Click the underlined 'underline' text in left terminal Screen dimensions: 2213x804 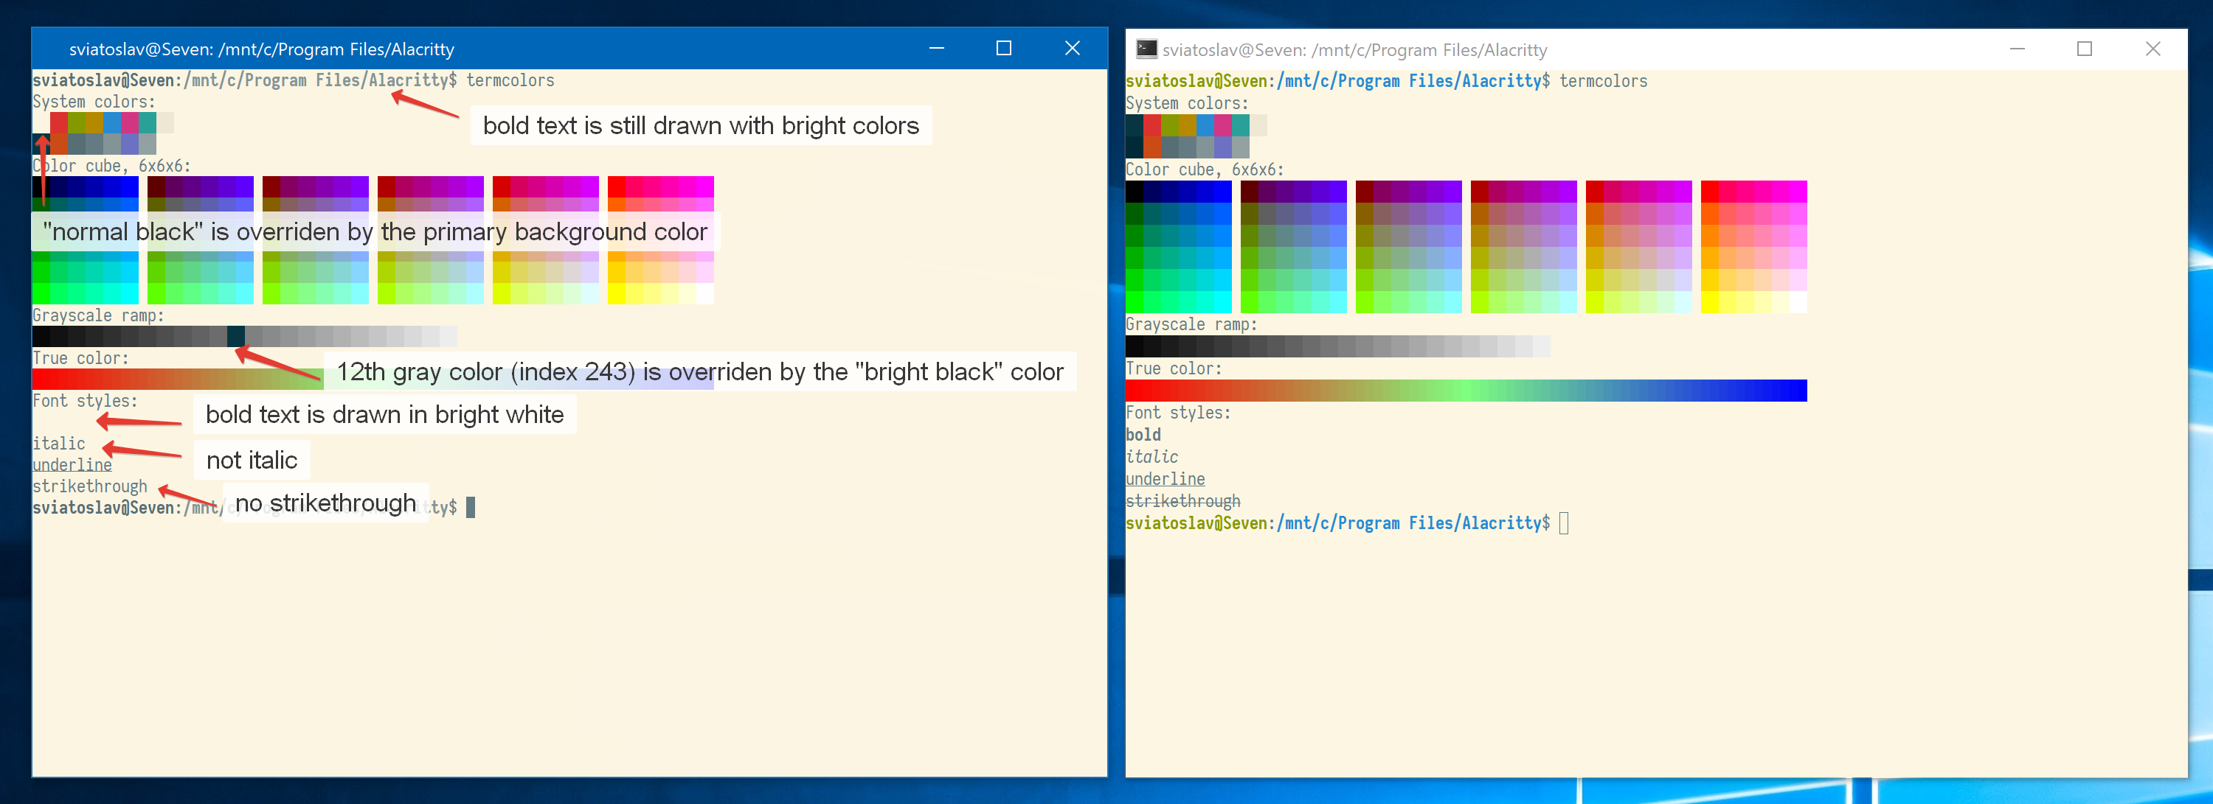click(x=72, y=464)
